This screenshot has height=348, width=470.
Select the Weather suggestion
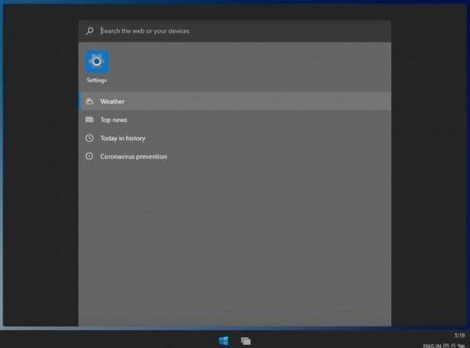235,101
